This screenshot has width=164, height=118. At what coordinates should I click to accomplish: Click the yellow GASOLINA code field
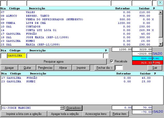pos(16,55)
